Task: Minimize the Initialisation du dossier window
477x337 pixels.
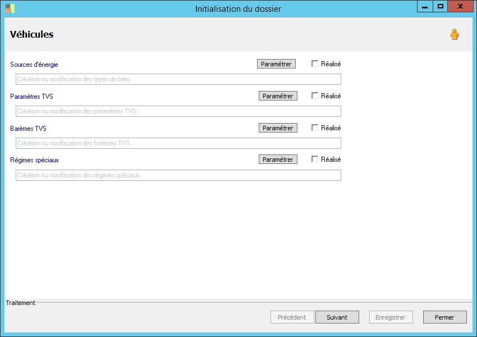Action: 425,6
